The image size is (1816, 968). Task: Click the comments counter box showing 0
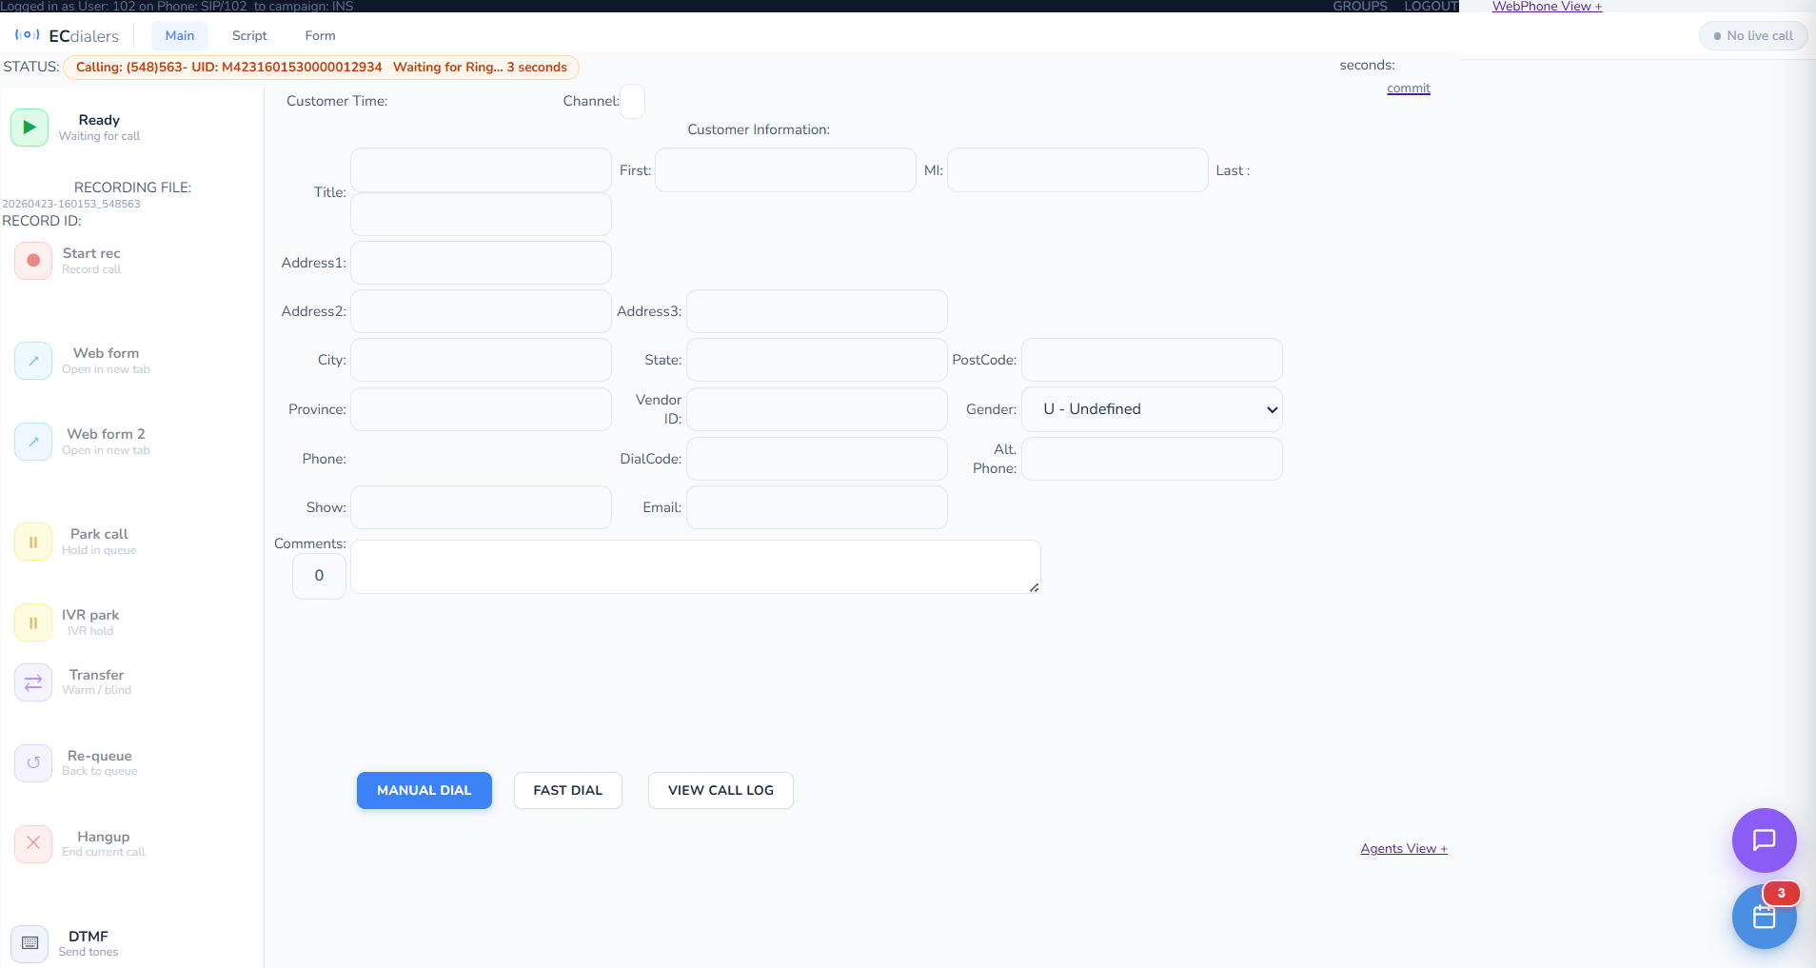coord(319,576)
